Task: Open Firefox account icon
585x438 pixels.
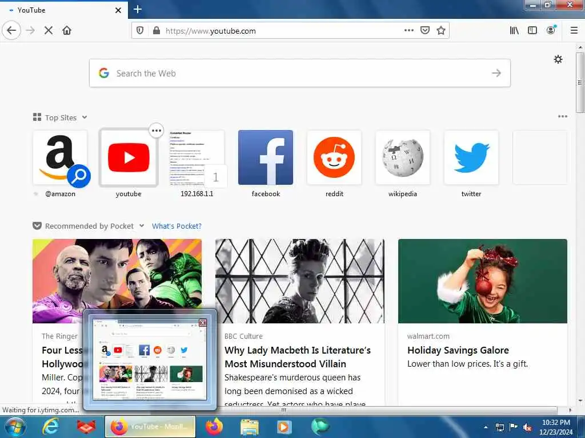Action: point(551,30)
